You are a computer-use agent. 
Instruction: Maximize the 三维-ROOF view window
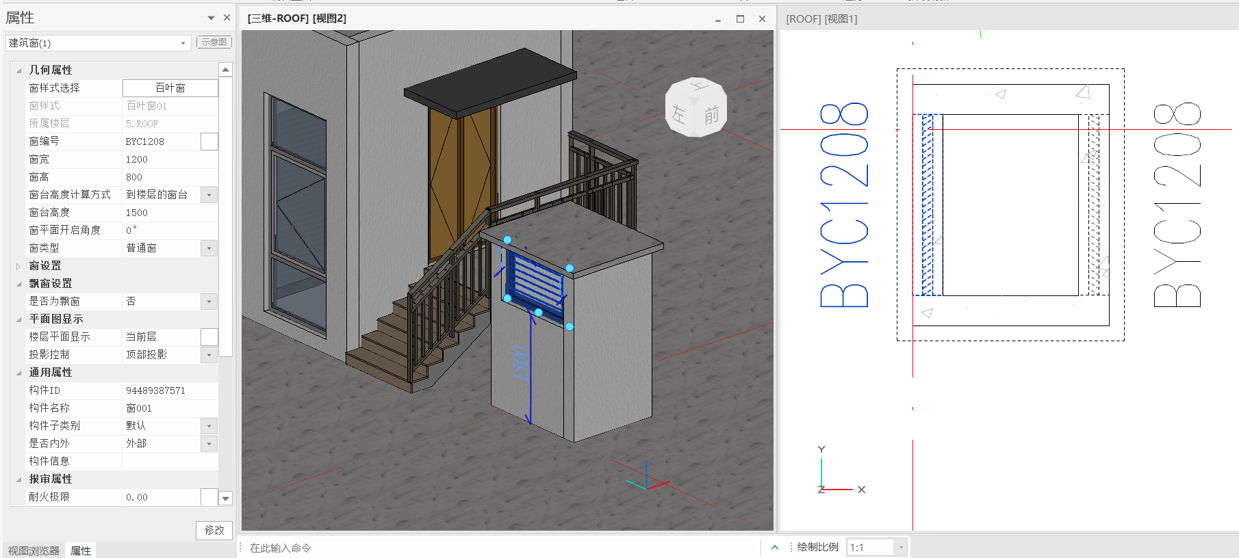point(740,19)
